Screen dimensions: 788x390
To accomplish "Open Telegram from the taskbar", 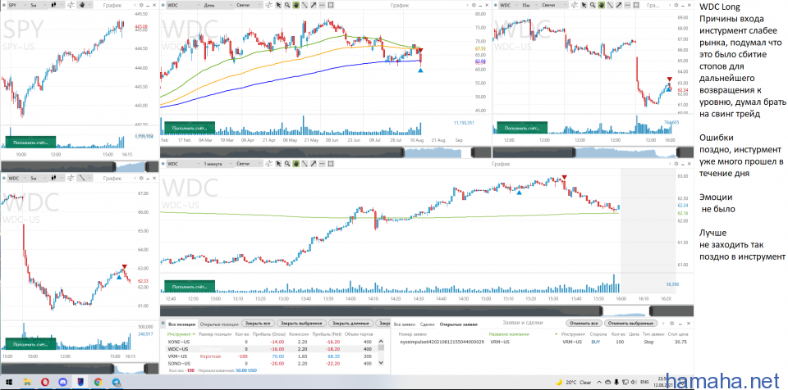I will coord(116,382).
